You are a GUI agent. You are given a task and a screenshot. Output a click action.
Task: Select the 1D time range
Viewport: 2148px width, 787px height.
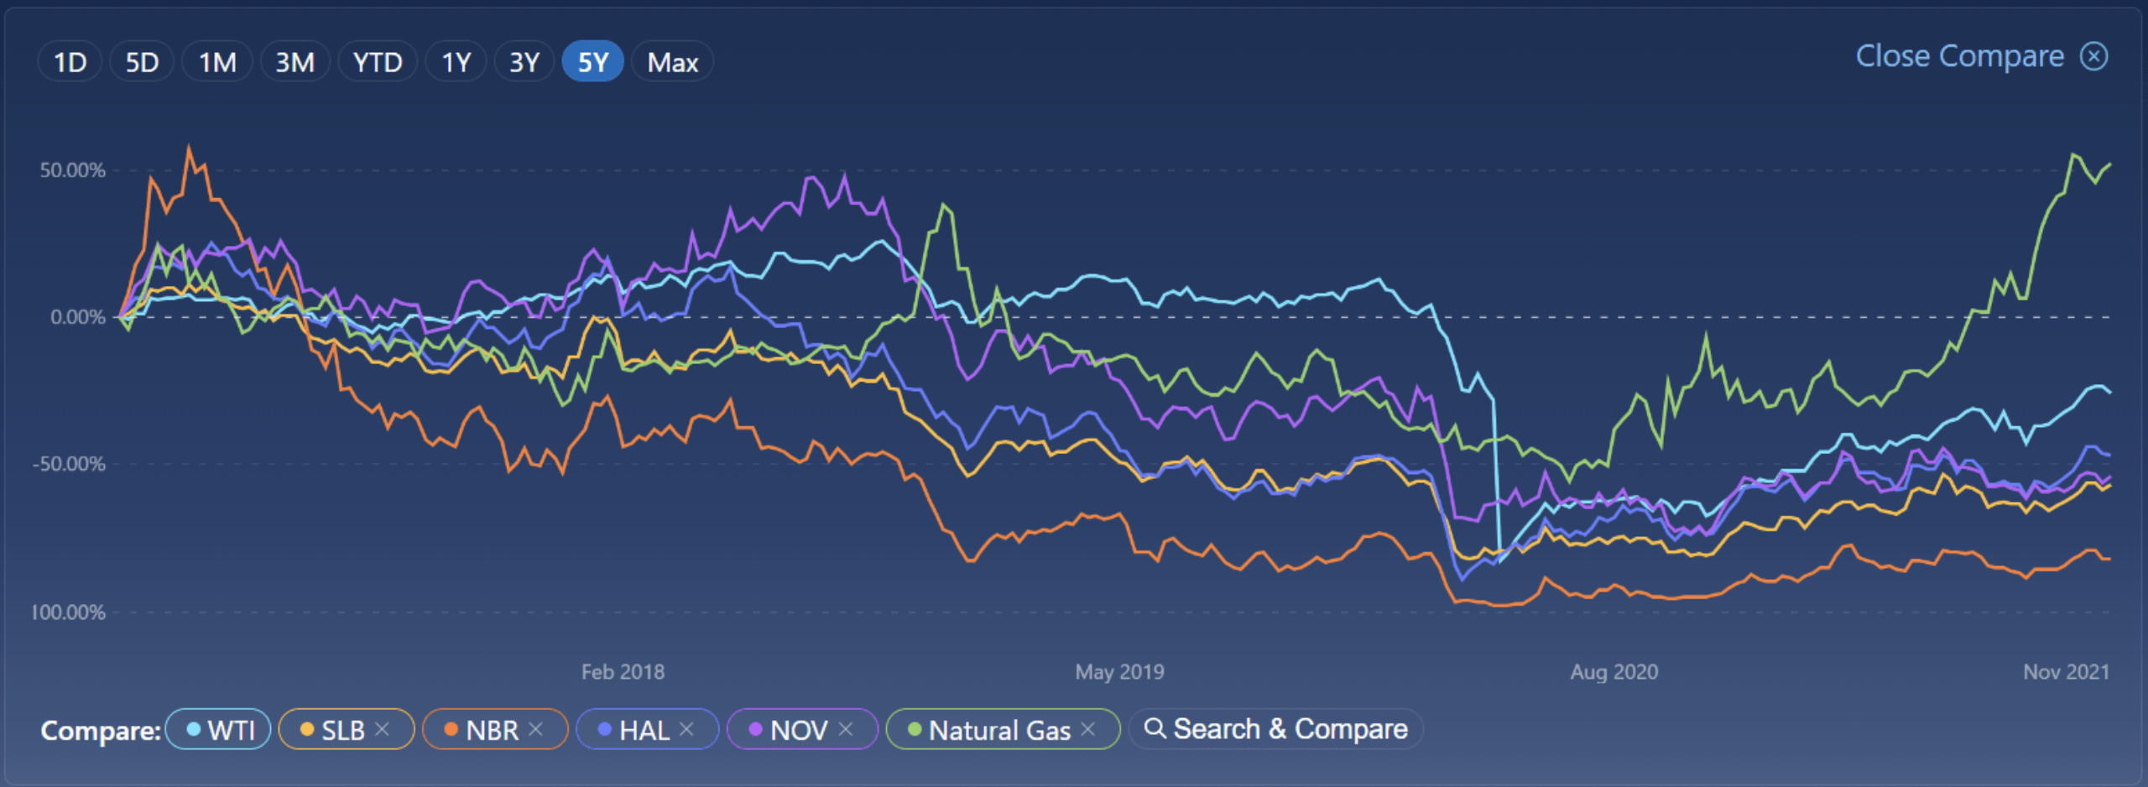(x=70, y=62)
